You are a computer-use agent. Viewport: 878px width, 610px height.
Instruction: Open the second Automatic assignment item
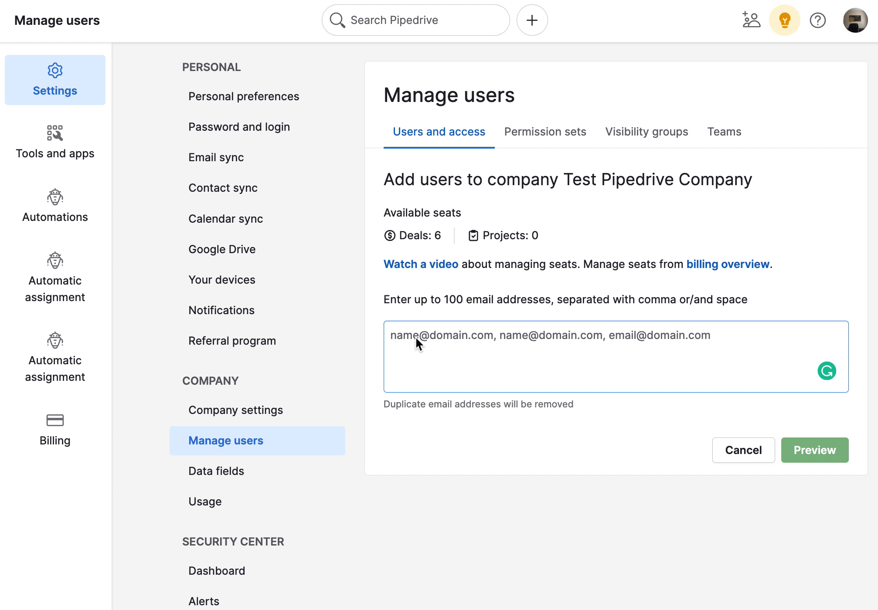[x=55, y=357]
